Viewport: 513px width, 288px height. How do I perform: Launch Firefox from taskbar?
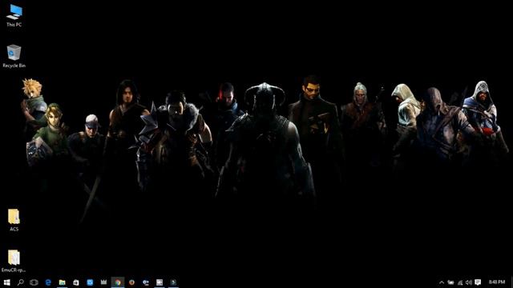131,282
